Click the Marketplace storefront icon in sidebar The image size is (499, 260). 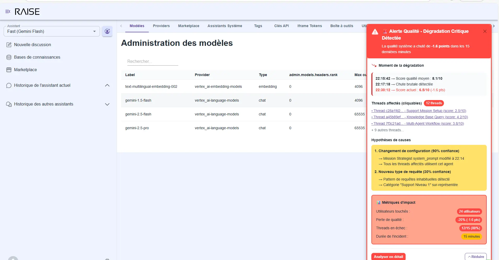(9, 70)
